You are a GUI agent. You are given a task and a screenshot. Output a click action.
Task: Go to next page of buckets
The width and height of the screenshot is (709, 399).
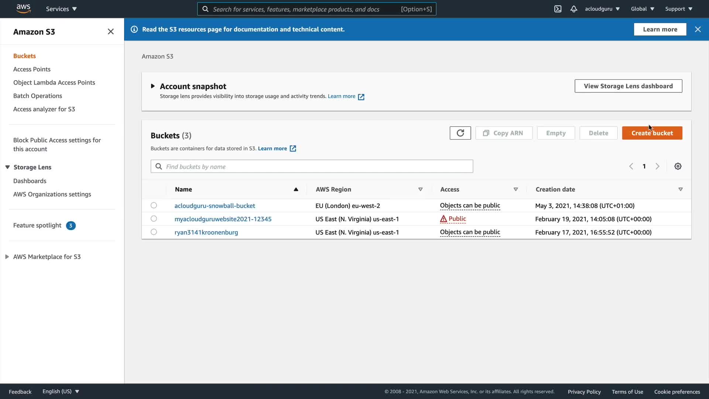(x=657, y=166)
